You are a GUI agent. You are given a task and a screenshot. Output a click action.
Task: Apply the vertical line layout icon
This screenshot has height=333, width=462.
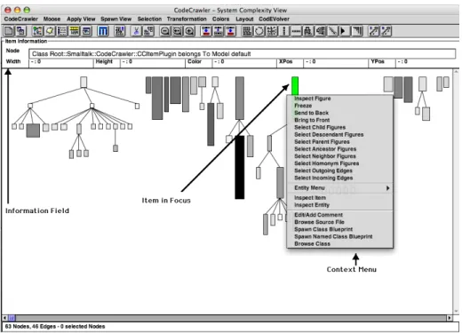coord(284,31)
